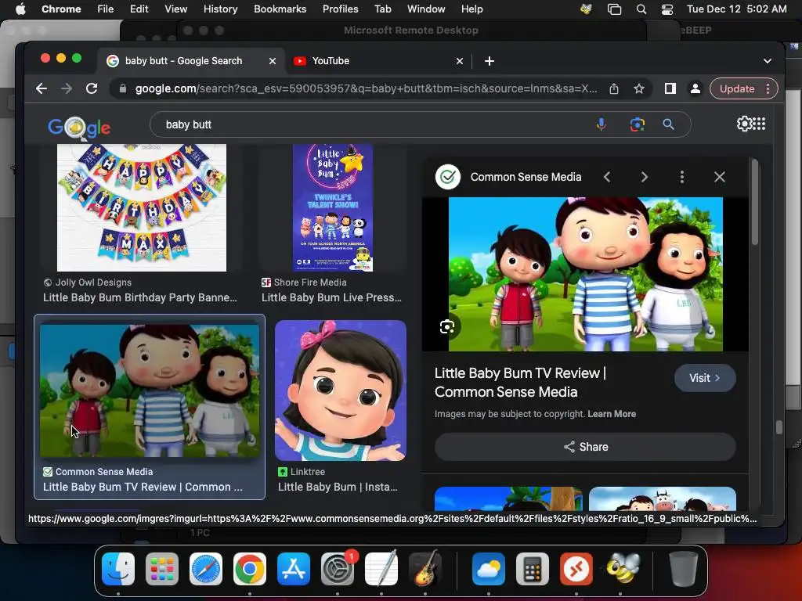The width and height of the screenshot is (802, 601).
Task: Click the Google logo
Action: tap(79, 128)
